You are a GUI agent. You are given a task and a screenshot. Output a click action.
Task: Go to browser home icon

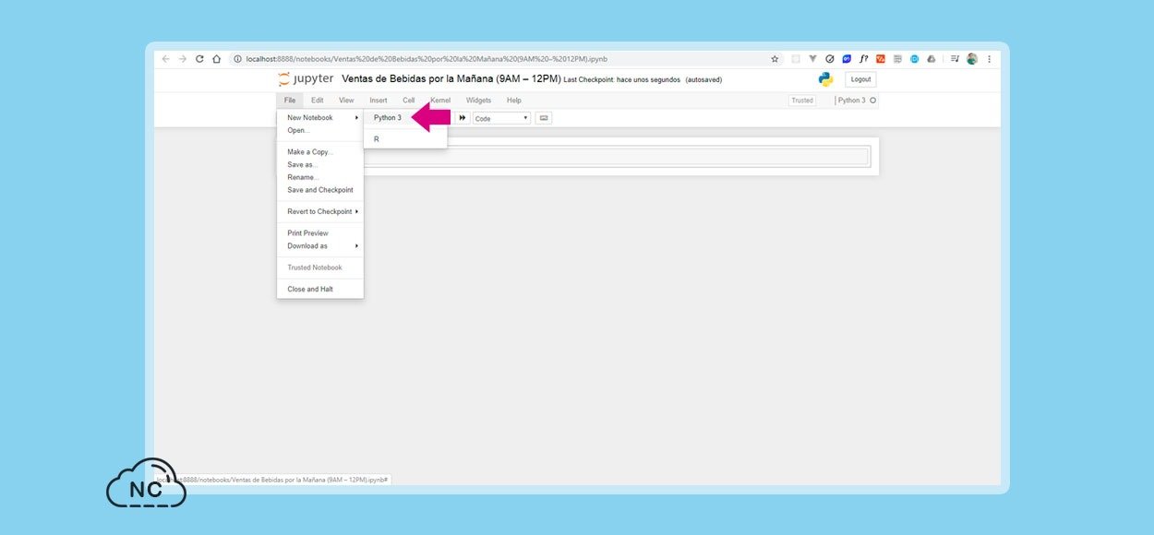[x=216, y=59]
